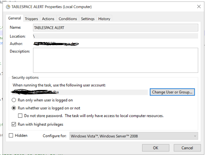
Task: Tick the Hidden checkbox
Action: (11, 136)
